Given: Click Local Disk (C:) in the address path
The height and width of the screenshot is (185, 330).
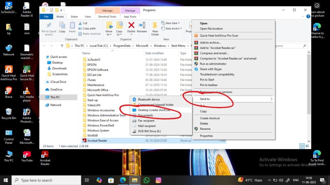Looking at the screenshot, I should (99, 46).
